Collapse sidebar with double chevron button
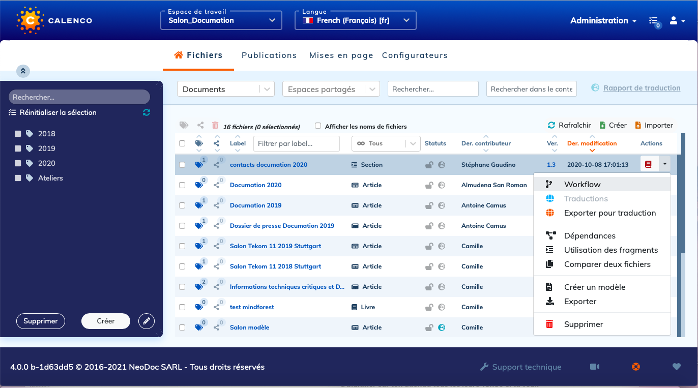 pyautogui.click(x=23, y=71)
